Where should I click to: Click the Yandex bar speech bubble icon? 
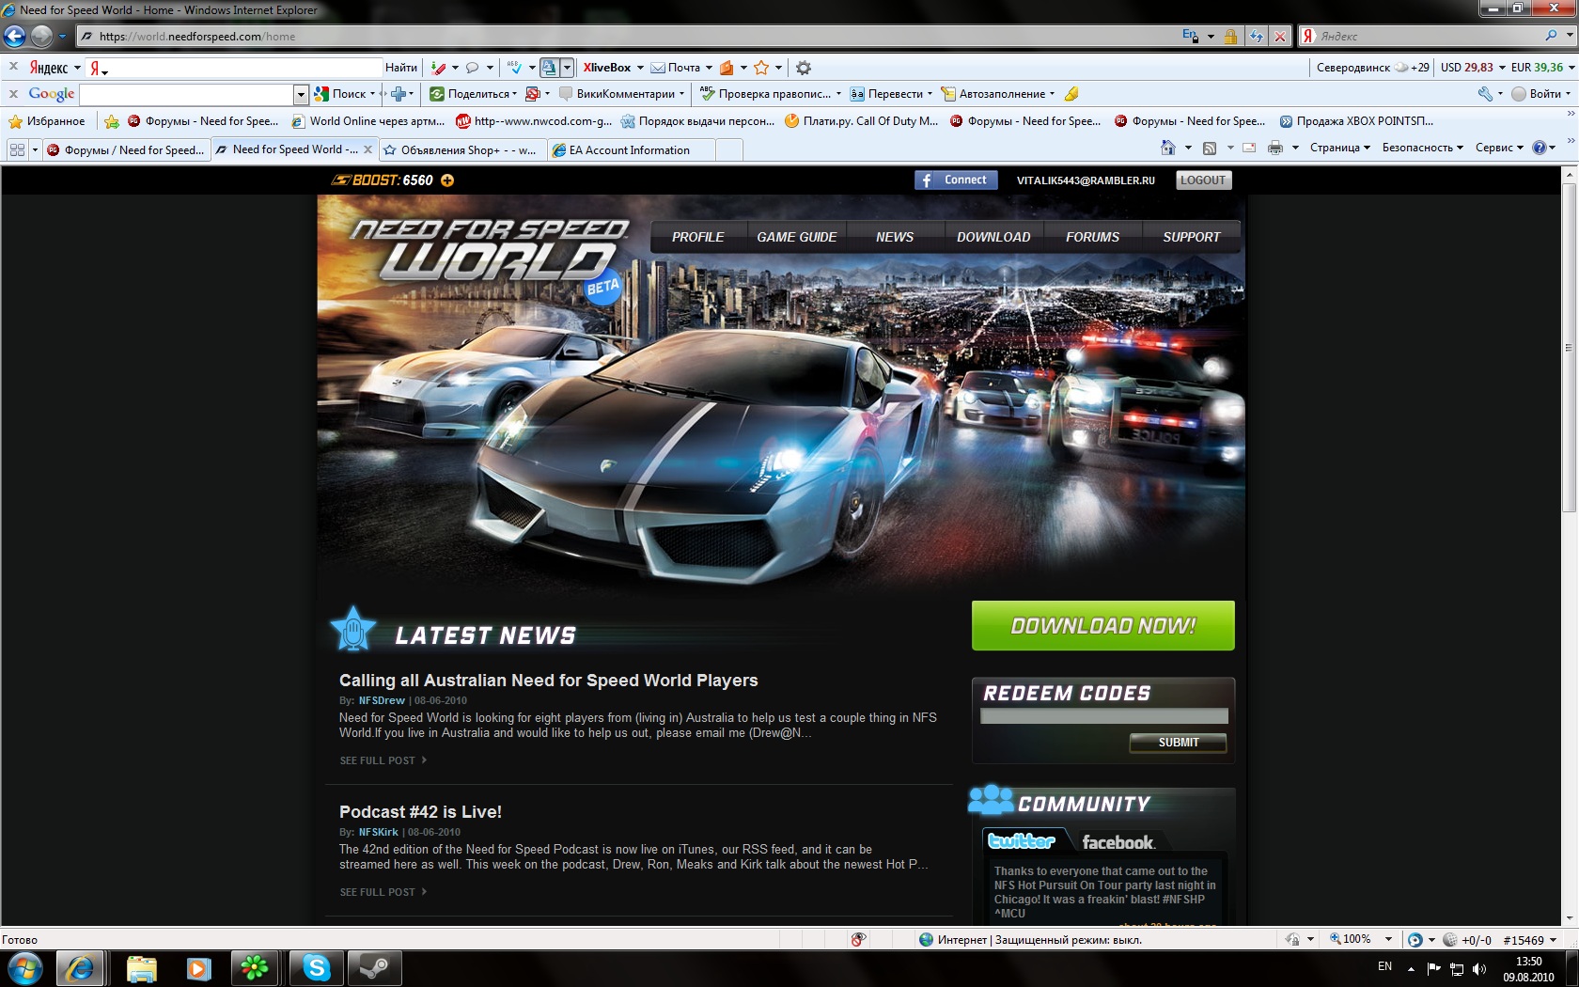click(x=473, y=68)
